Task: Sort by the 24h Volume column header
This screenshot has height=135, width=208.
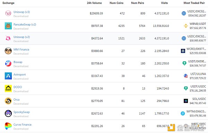Action: point(94,3)
